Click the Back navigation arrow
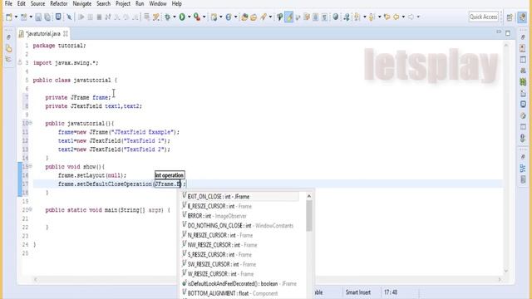 pos(396,17)
